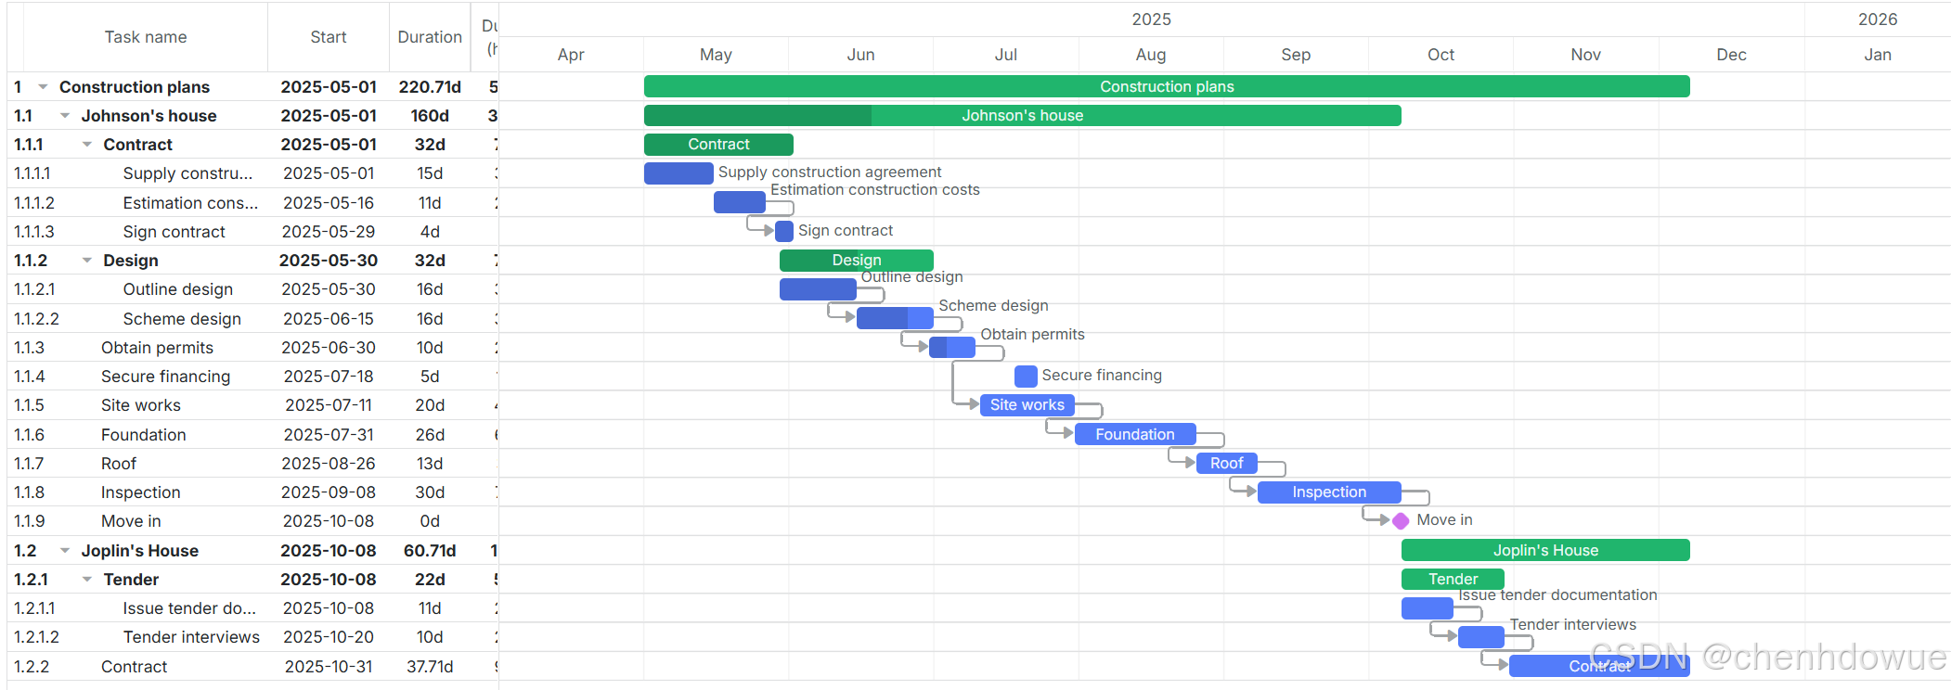Click the Inspection task name cell
Viewport: 1951px width, 690px height.
tap(141, 492)
